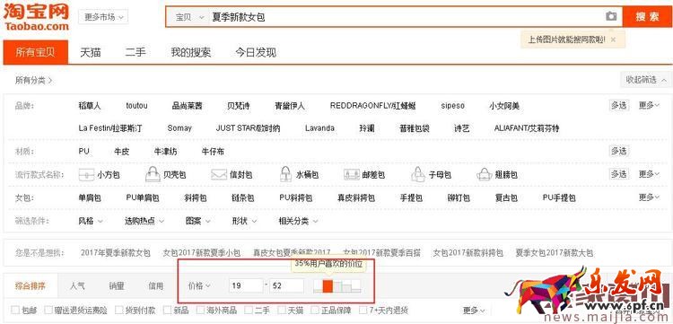Toggle the 包邮 free shipping checkbox
This screenshot has width=673, height=324.
[15, 310]
